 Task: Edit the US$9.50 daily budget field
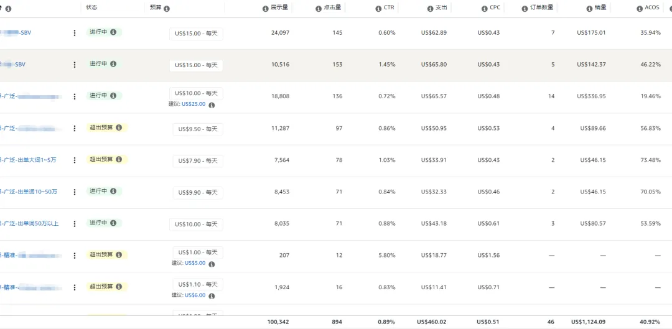197,129
